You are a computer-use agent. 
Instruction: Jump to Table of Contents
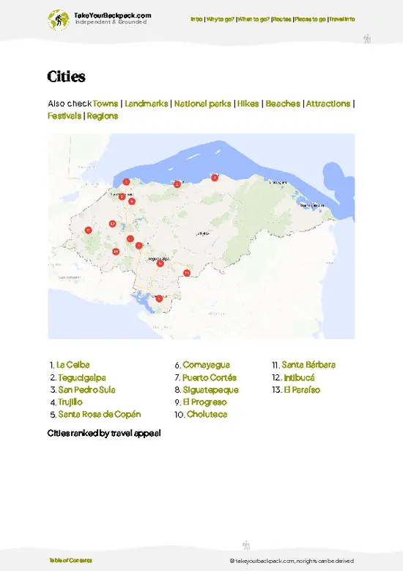70,561
